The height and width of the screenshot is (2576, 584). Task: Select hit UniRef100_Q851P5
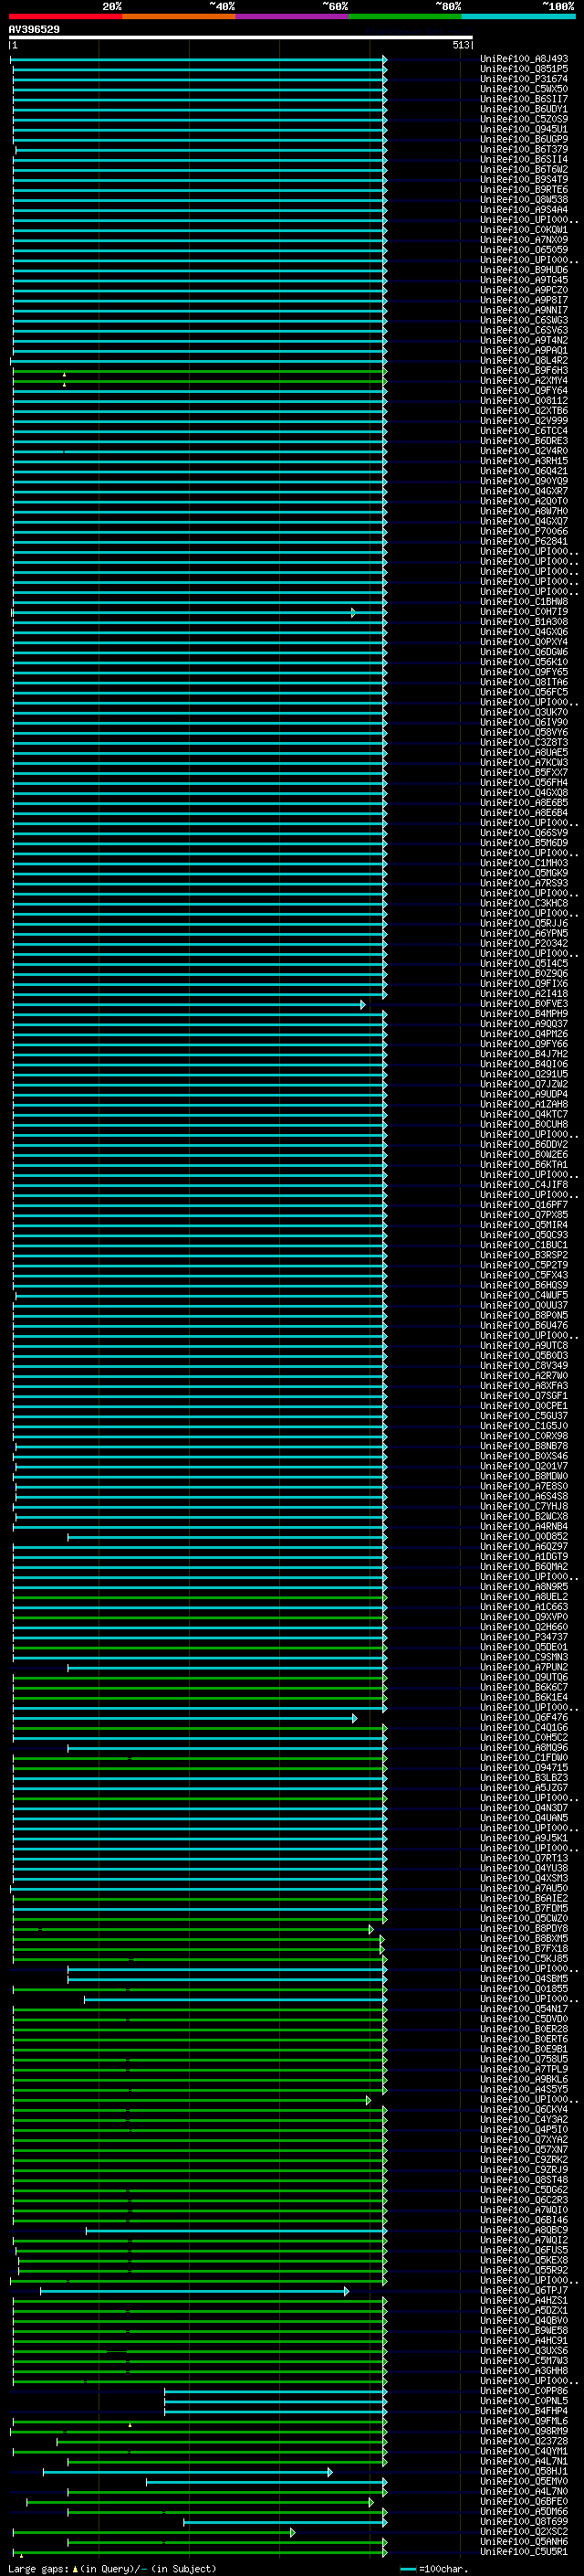tap(524, 69)
